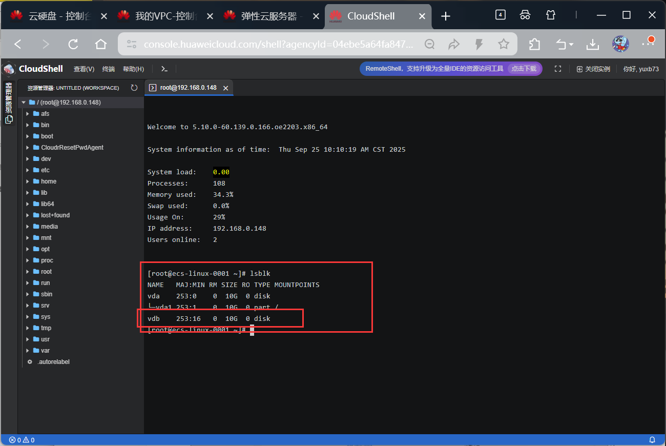Open new terminal icon in CloudShell menu bar
This screenshot has width=666, height=446.
coord(164,69)
